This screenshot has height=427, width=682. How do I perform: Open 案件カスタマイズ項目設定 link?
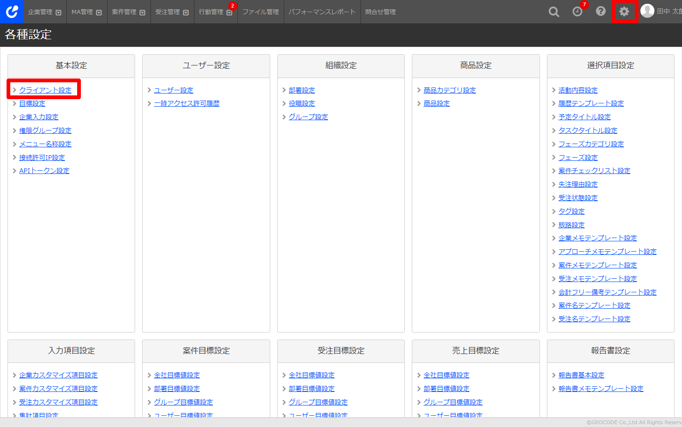[58, 389]
